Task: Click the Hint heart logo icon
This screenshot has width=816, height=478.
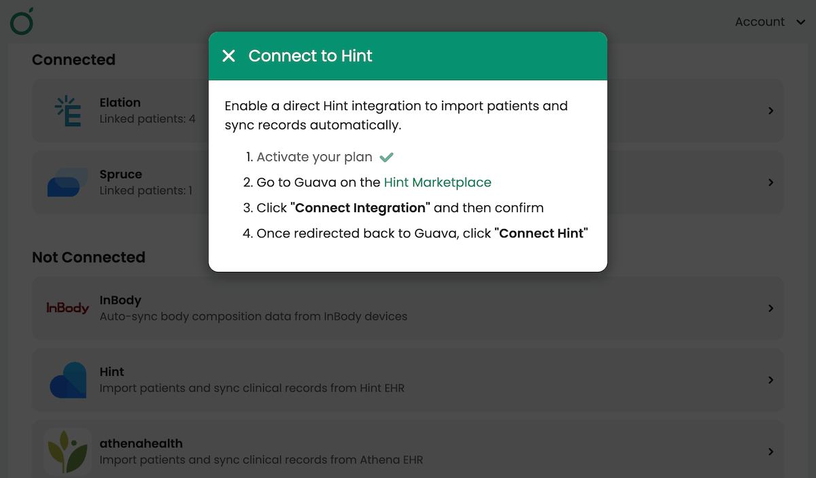Action: pyautogui.click(x=68, y=380)
